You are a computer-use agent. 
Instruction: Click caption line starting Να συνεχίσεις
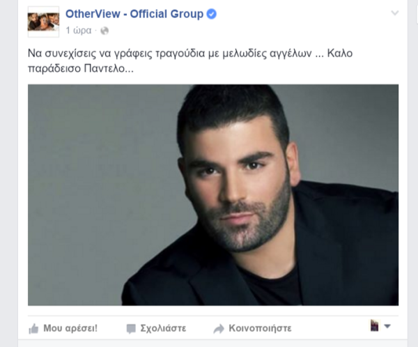pos(190,54)
